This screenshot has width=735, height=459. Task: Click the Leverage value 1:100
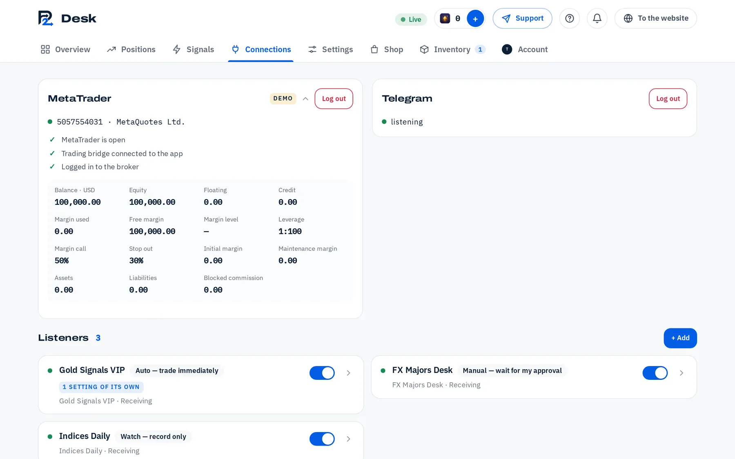(x=290, y=231)
